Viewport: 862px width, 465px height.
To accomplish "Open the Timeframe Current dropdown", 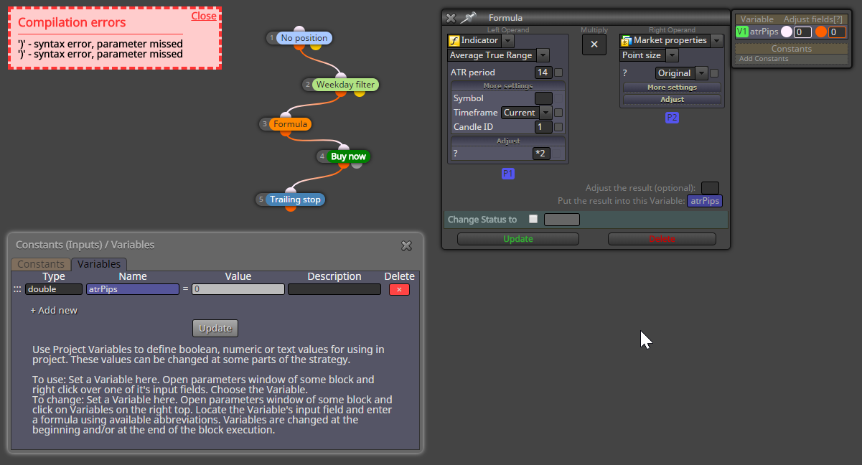I will coord(545,113).
